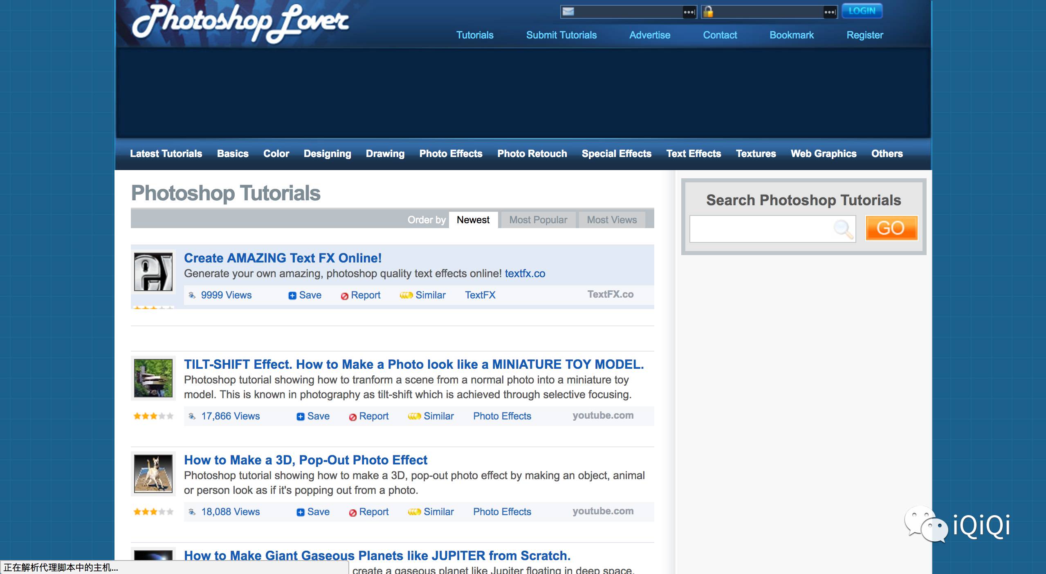Open the Create AMAZING Text FX thumbnail

point(153,272)
